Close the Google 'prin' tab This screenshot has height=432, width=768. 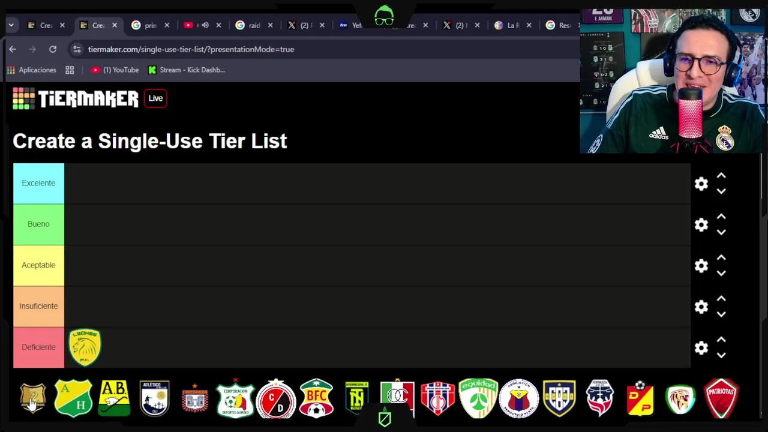pos(167,25)
